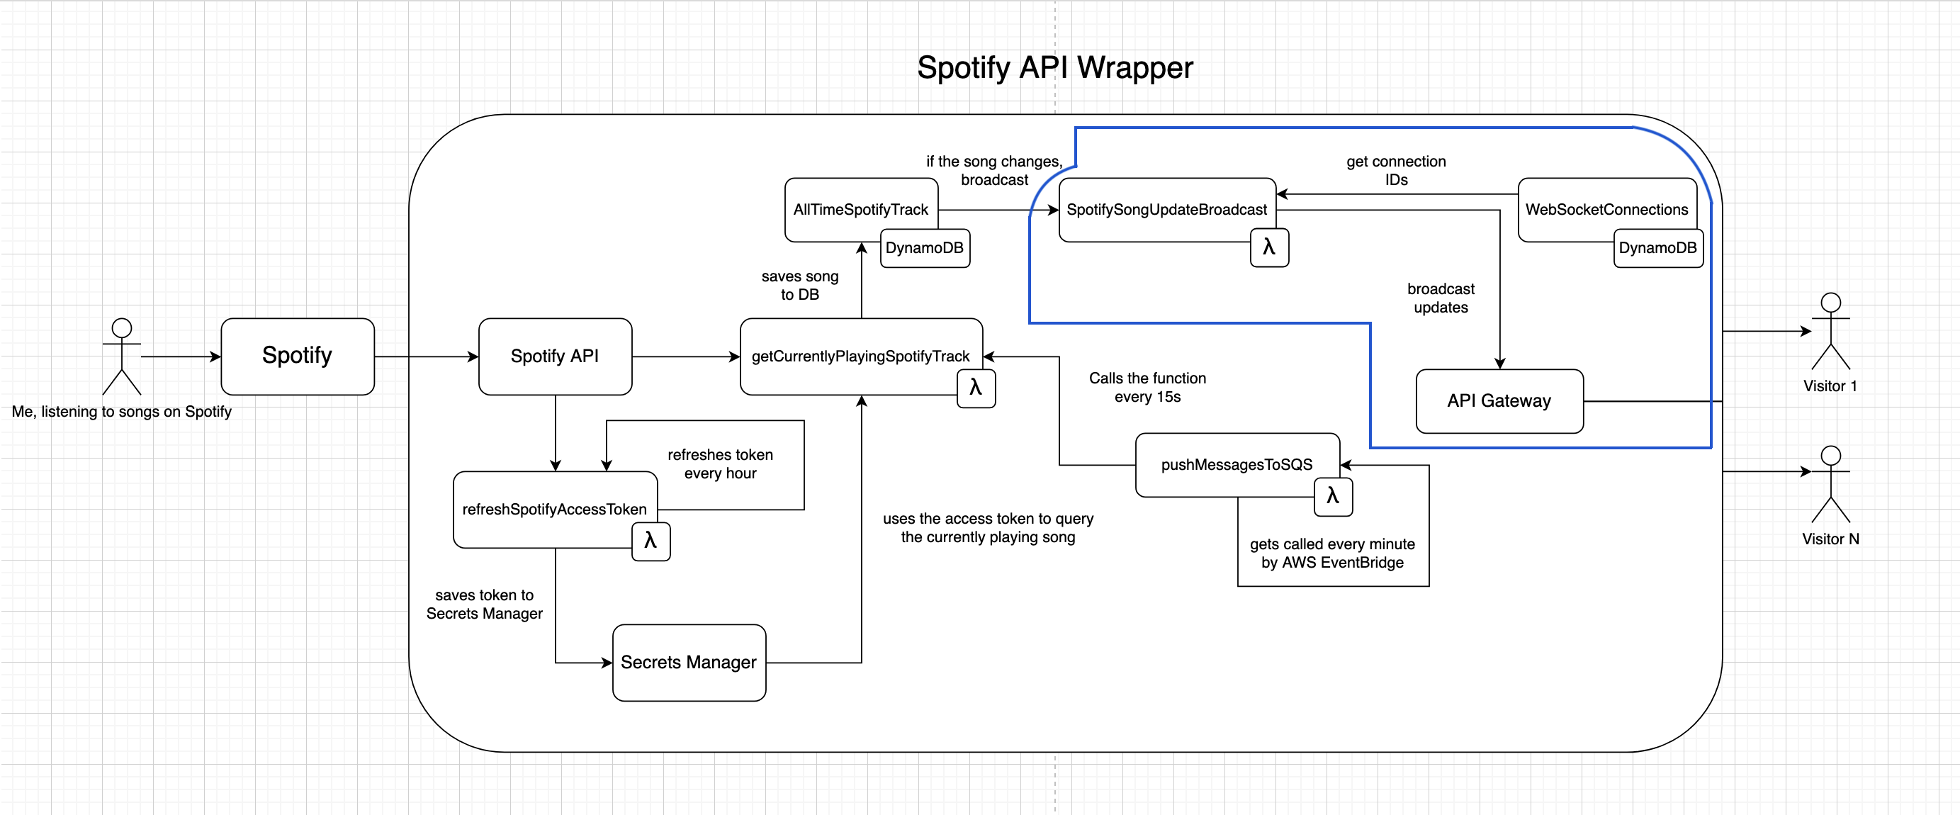Select the Secrets Manager box
Screen dimensions: 1960x815
[689, 662]
